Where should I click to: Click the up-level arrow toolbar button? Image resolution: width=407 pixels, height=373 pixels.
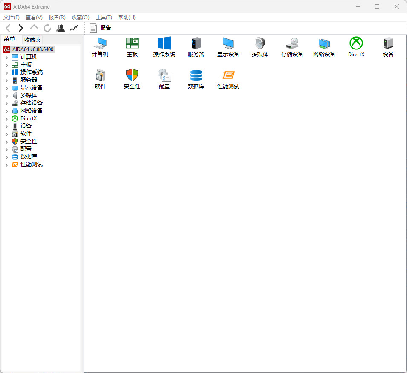[x=34, y=27]
